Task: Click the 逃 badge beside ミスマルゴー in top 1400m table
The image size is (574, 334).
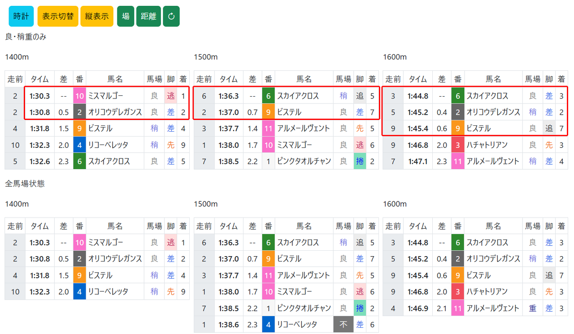Action: click(x=171, y=96)
